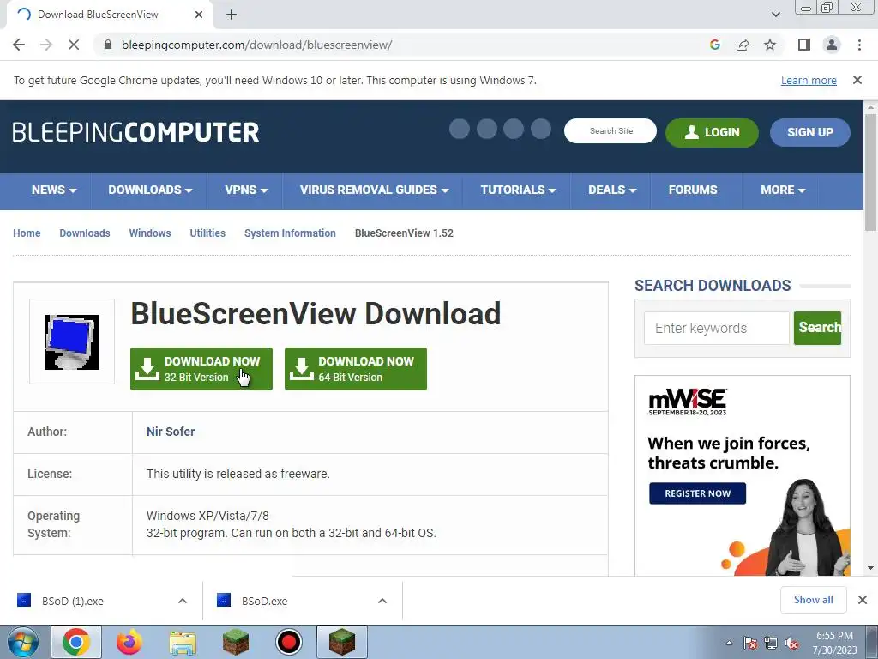
Task: Click the BleepingComputer logo
Action: [x=135, y=132]
